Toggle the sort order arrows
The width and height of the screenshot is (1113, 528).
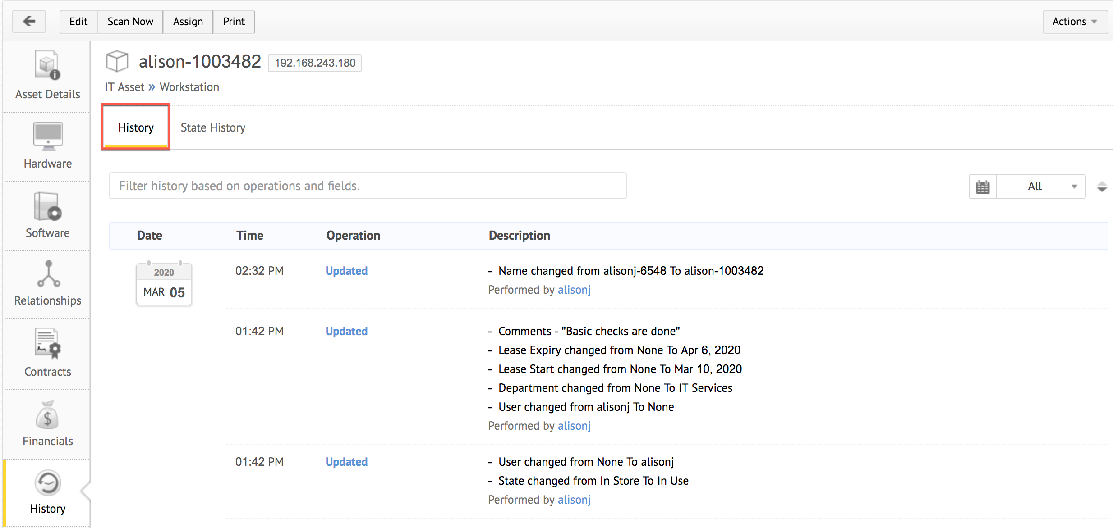1102,187
